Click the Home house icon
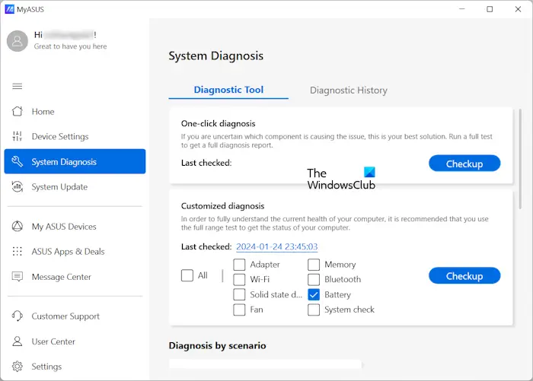Screen dimensions: 533x381 click(18, 111)
